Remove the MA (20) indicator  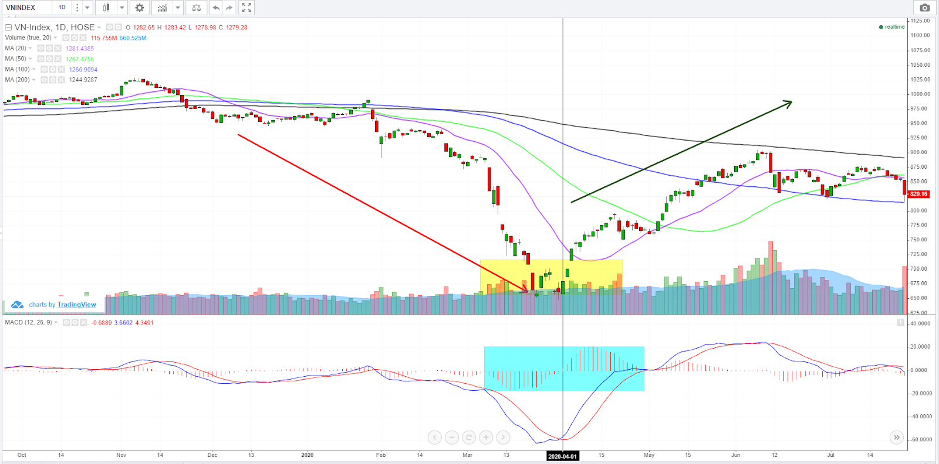(x=58, y=48)
